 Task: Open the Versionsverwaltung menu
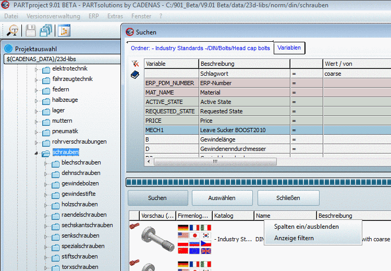(x=53, y=16)
